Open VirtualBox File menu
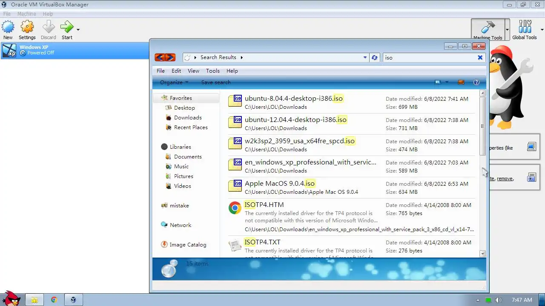545x306 pixels. tap(7, 14)
